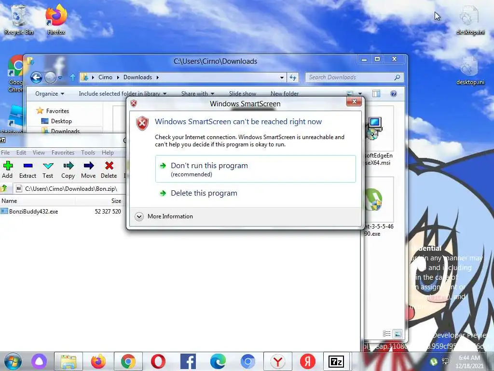Click the Copy icon in 7-Zip
The width and height of the screenshot is (494, 371).
point(68,166)
